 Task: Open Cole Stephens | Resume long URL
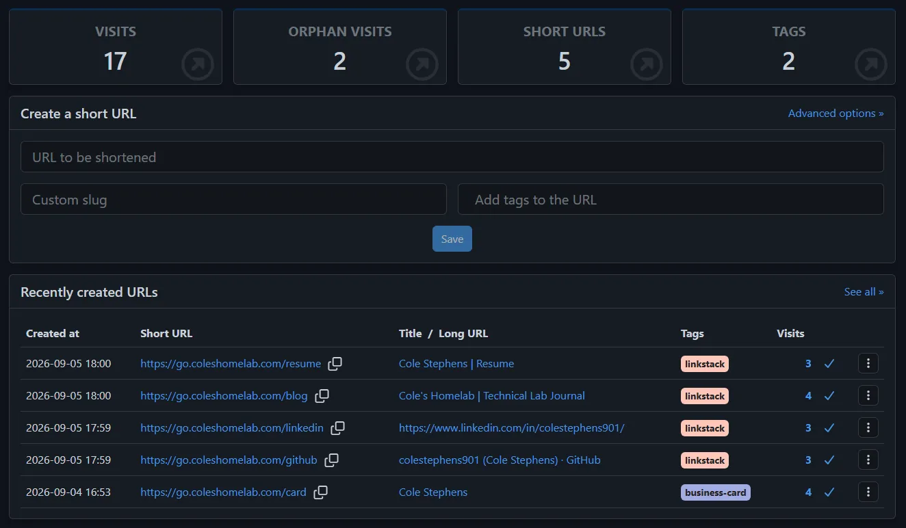point(456,364)
